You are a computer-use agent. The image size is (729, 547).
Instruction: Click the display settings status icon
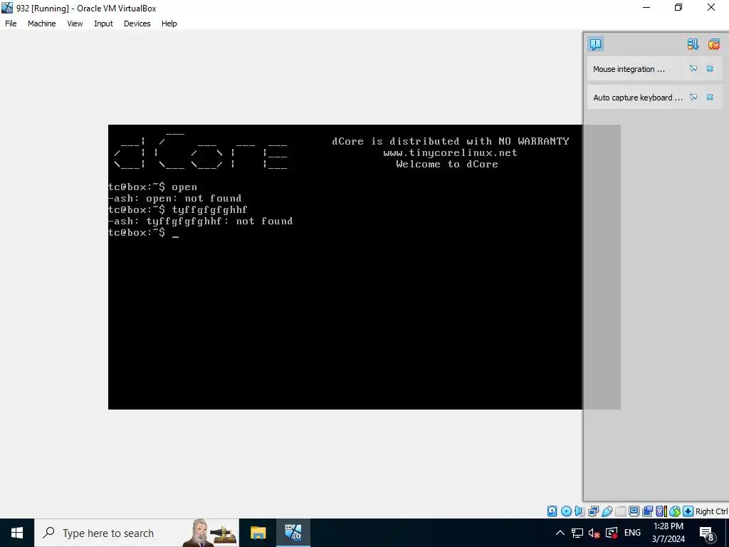tap(634, 511)
